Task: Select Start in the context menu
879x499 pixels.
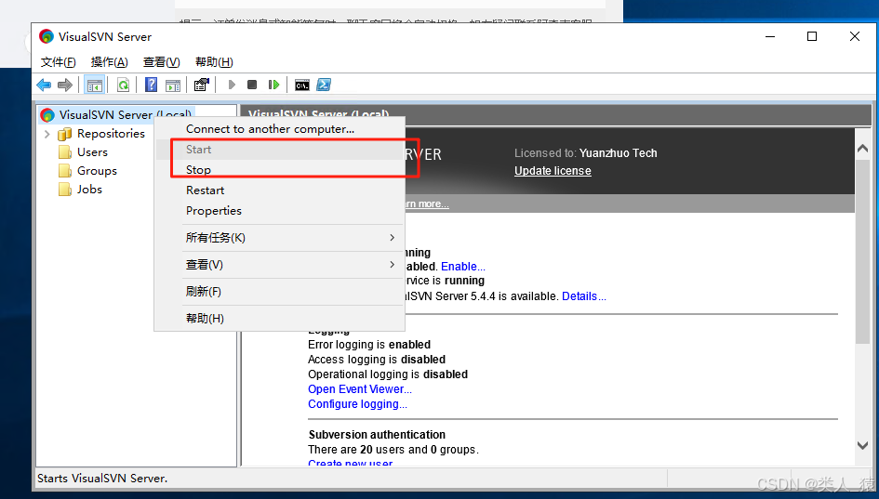Action: (280, 150)
